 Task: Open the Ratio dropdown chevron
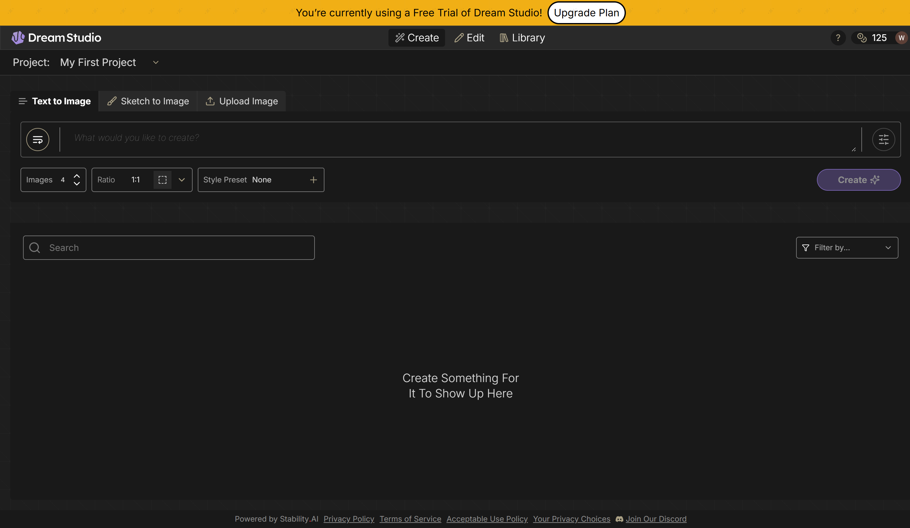click(182, 180)
